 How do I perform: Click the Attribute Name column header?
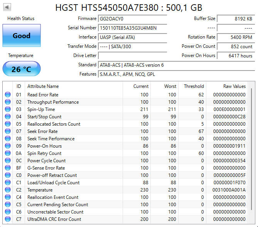click(x=74, y=86)
